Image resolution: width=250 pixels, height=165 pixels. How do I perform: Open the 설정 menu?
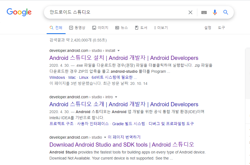(208, 28)
